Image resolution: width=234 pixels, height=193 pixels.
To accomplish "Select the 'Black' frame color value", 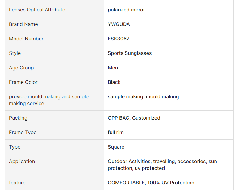I will click(114, 82).
